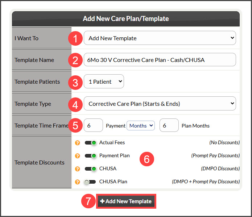Click help icon for CHUSA Plan row

pos(78,182)
